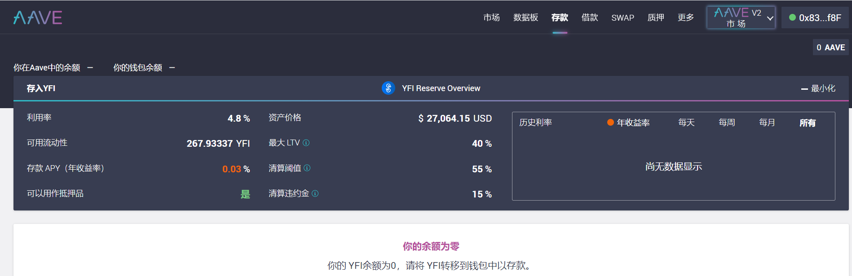Click the 267.93337 YFI liquidity value
Screen dimensions: 852x276
click(x=218, y=144)
